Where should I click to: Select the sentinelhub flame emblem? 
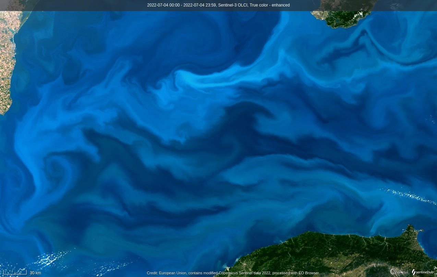[413, 272]
